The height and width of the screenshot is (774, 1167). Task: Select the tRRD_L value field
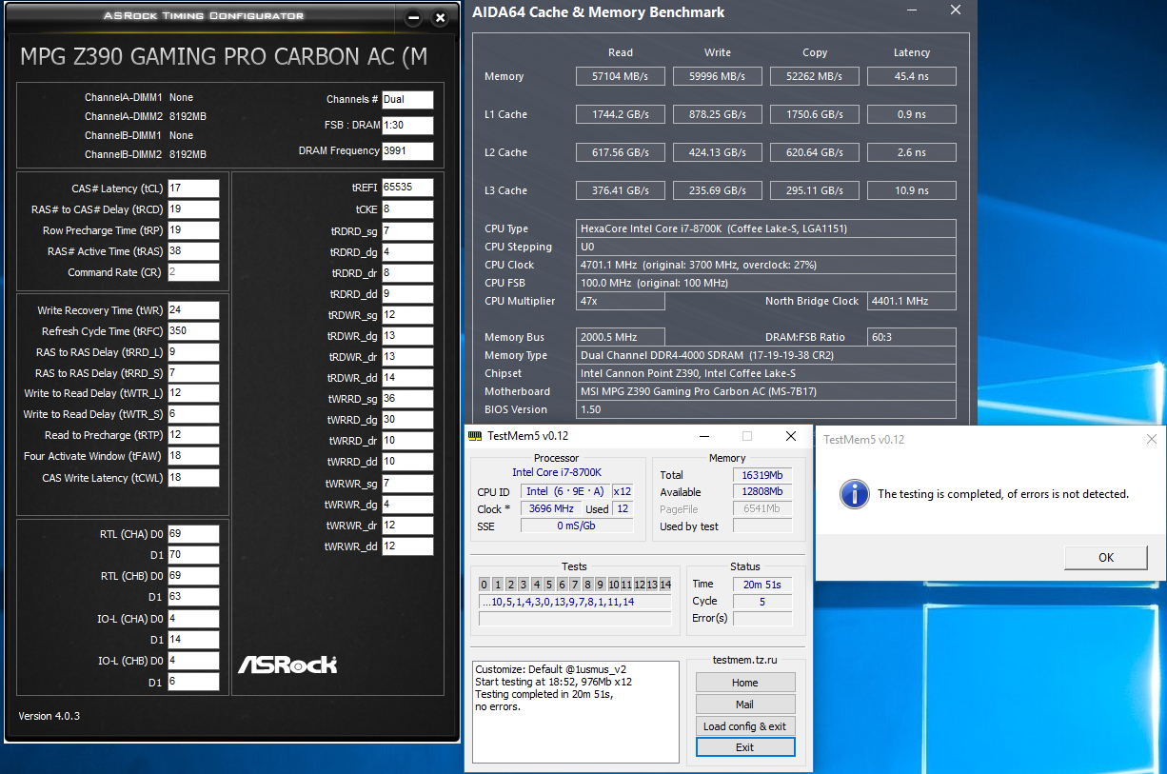pyautogui.click(x=193, y=352)
